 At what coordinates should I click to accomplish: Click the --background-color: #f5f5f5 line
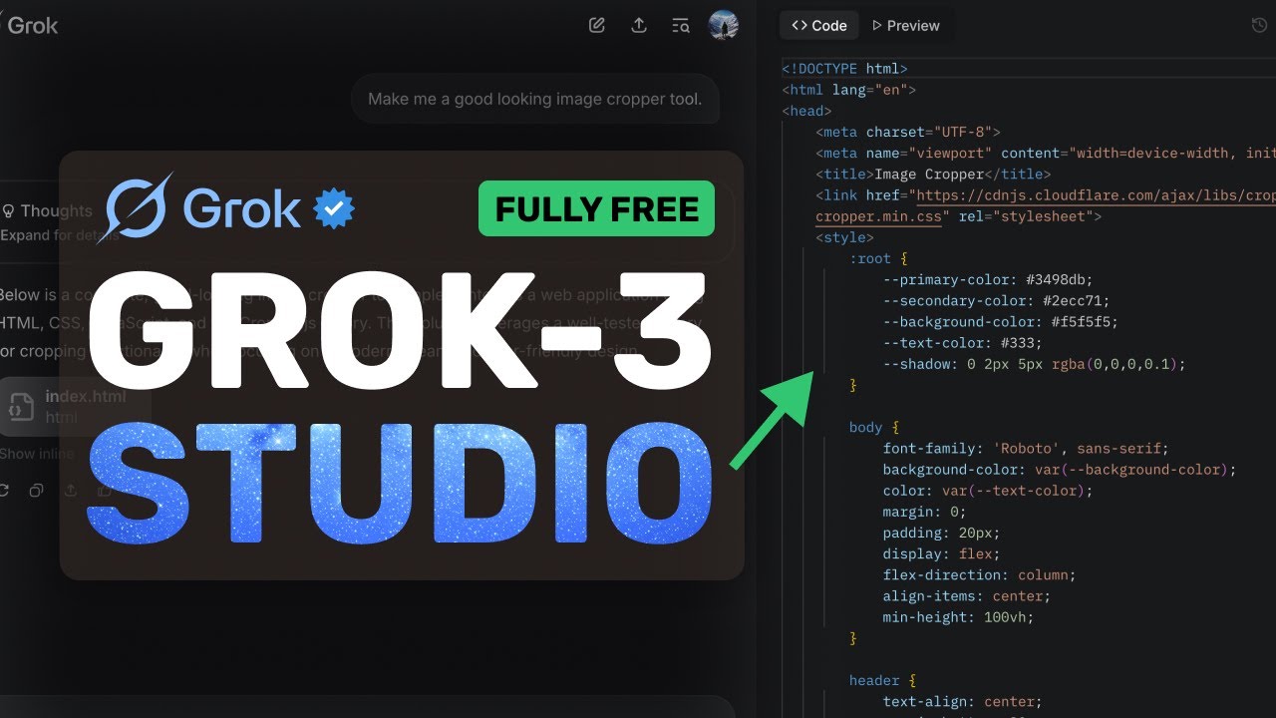click(x=1000, y=321)
